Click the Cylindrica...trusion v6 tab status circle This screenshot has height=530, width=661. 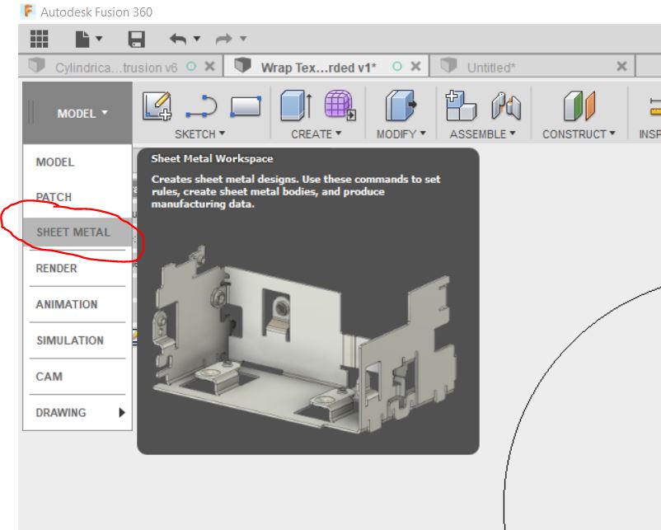click(191, 66)
